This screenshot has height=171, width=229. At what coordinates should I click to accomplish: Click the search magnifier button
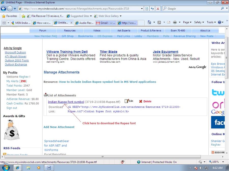point(222,8)
